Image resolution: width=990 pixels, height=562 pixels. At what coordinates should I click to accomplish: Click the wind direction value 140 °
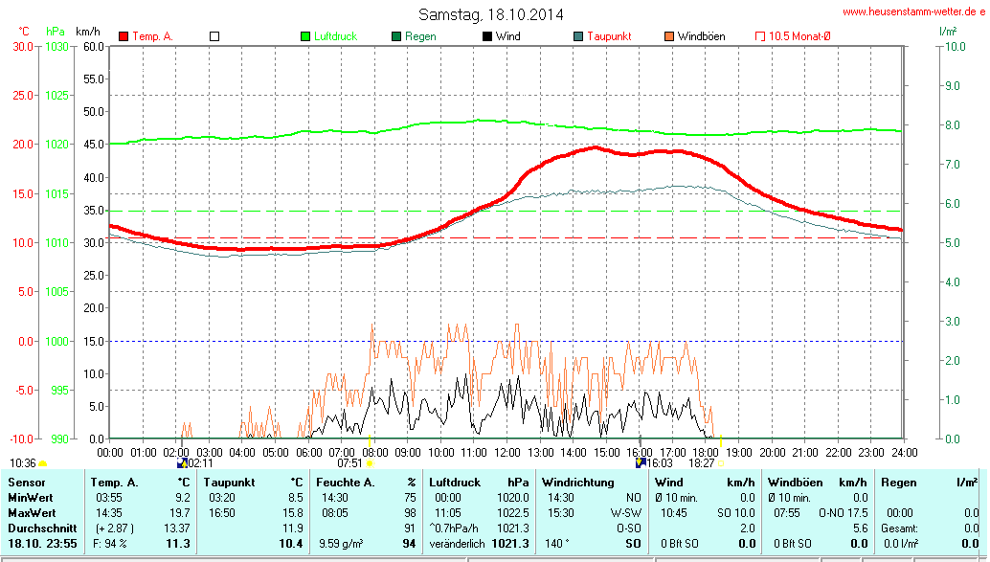pos(557,544)
